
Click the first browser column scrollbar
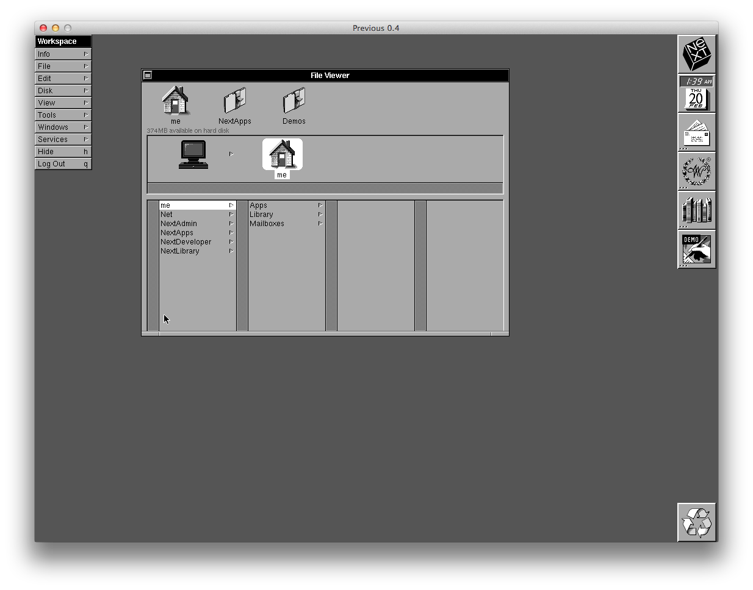click(x=153, y=266)
